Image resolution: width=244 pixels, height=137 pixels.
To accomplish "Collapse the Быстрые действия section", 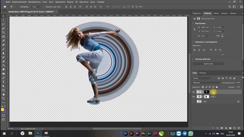I will point(193,59).
